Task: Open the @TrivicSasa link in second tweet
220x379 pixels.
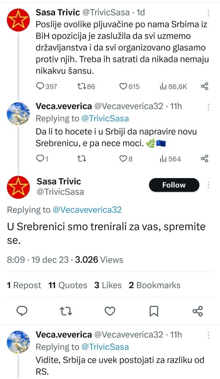Action: pyautogui.click(x=105, y=119)
